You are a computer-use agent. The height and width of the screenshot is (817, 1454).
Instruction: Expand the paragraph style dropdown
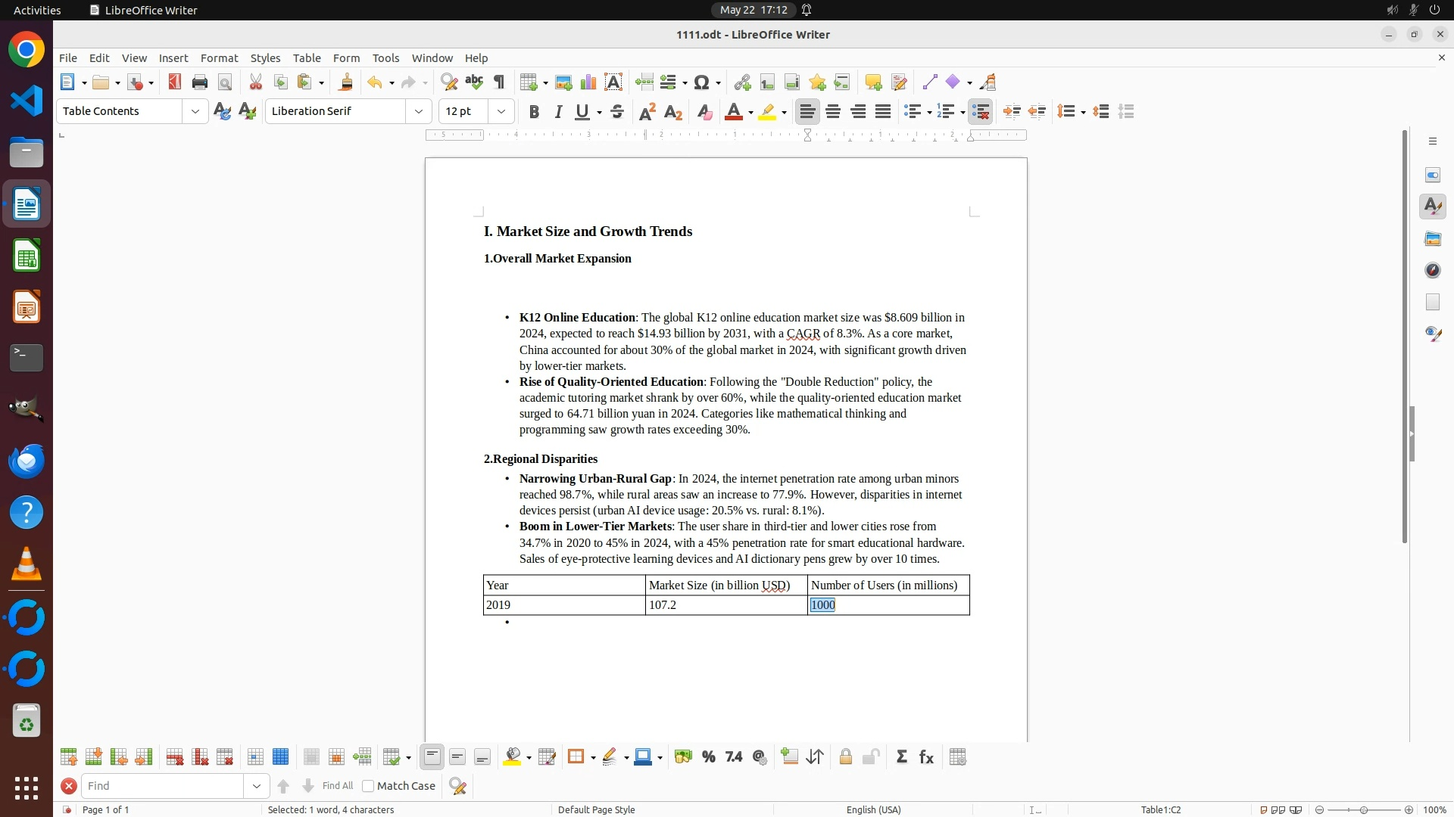coord(195,111)
